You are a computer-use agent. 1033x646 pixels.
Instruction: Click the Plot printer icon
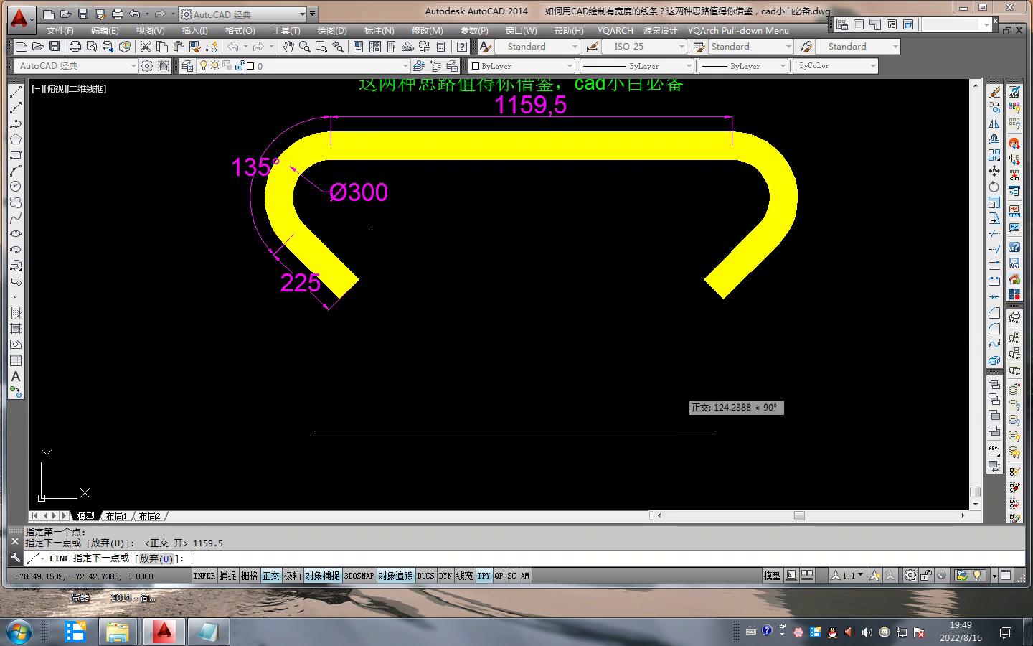pyautogui.click(x=75, y=47)
